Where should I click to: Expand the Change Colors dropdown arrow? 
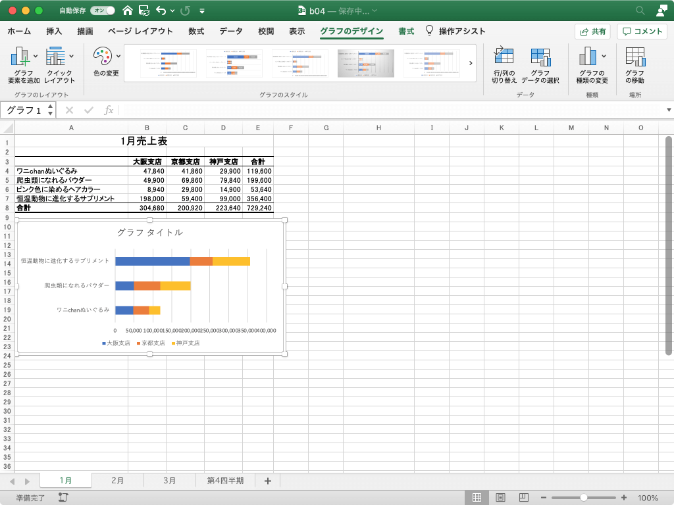[x=118, y=56]
